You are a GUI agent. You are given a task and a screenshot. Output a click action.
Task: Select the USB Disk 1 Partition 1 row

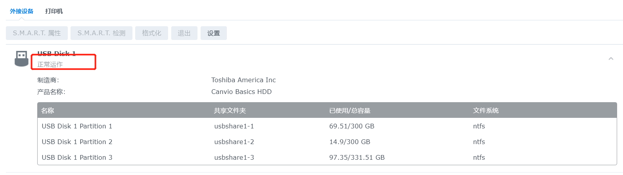point(77,126)
